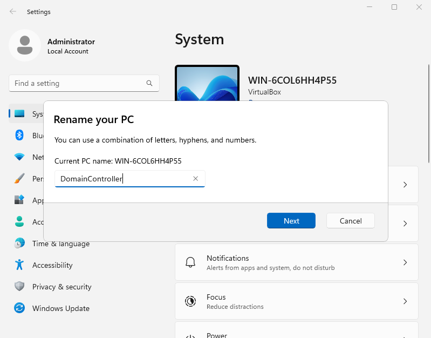Open Time & language settings
This screenshot has height=338, width=431.
click(x=60, y=244)
